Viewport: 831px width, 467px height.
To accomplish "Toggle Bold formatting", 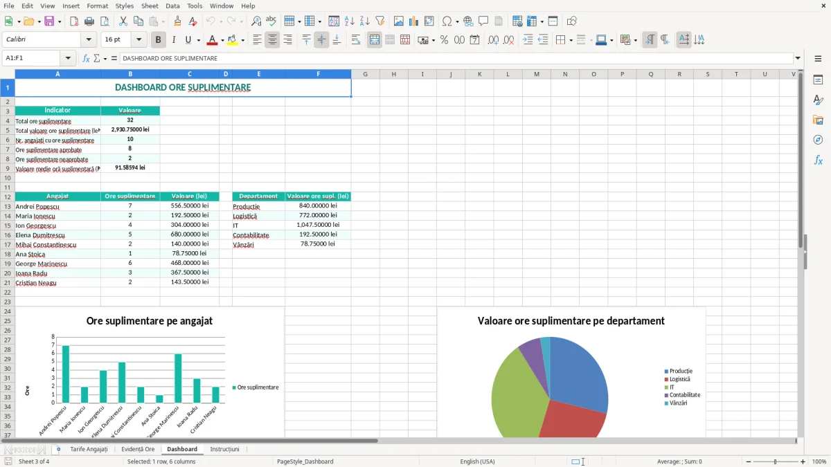I will [158, 40].
